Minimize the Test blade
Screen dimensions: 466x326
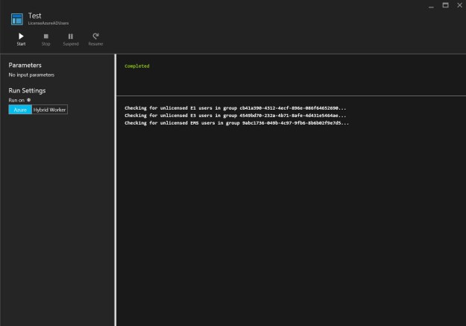431,6
